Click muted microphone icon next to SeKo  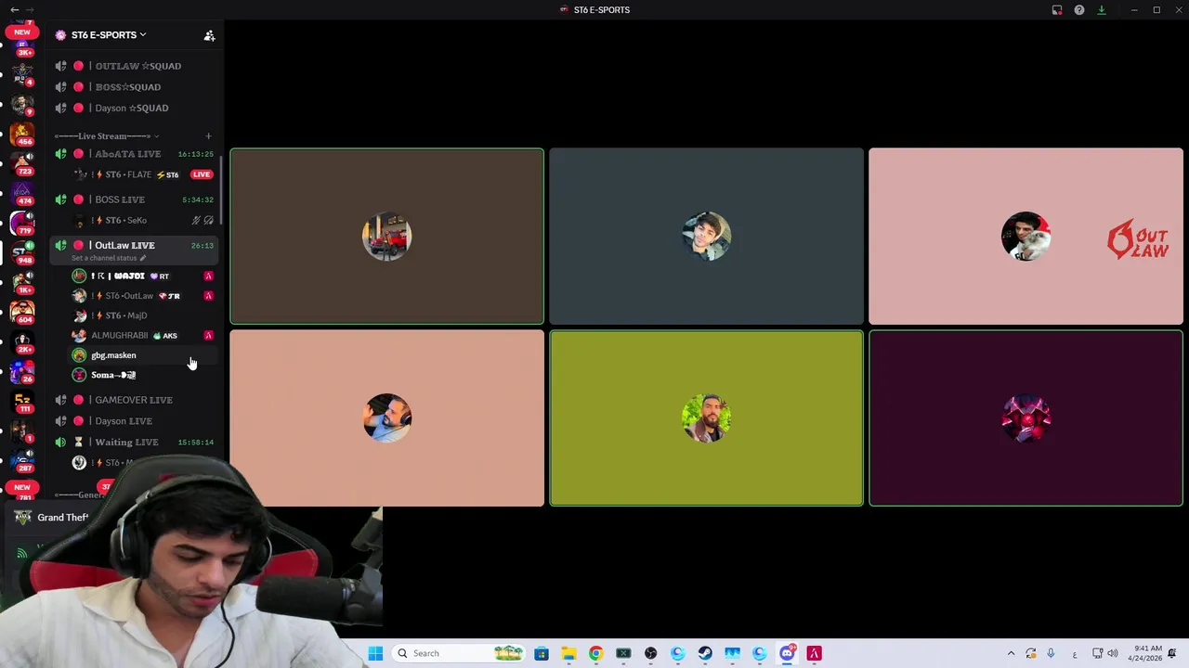pos(196,221)
